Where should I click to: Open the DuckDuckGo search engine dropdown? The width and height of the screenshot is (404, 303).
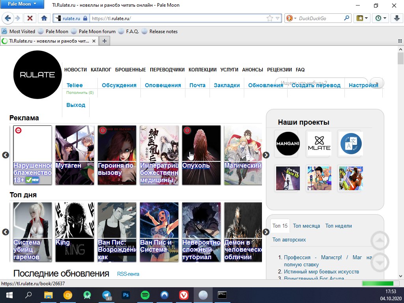pyautogui.click(x=292, y=18)
